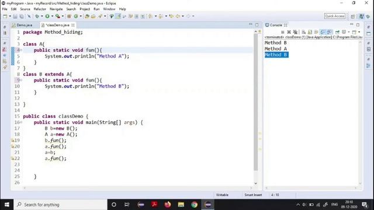Click the New file wizard icon
Screen dimensions: 374x210
(x=5, y=16)
